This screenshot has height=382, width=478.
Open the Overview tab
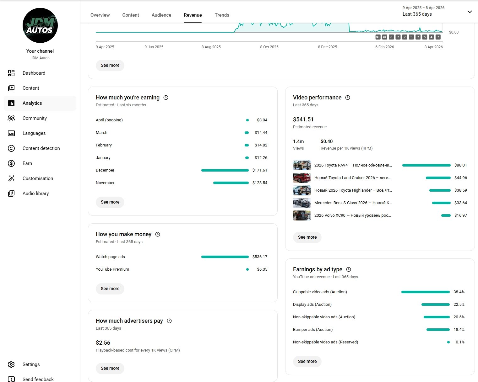100,15
